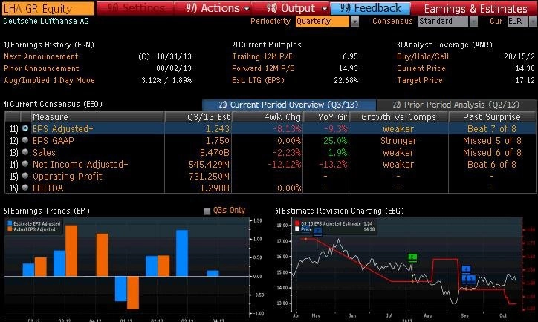Click the Q3/13 Est column header
This screenshot has width=538, height=322.
[198, 116]
